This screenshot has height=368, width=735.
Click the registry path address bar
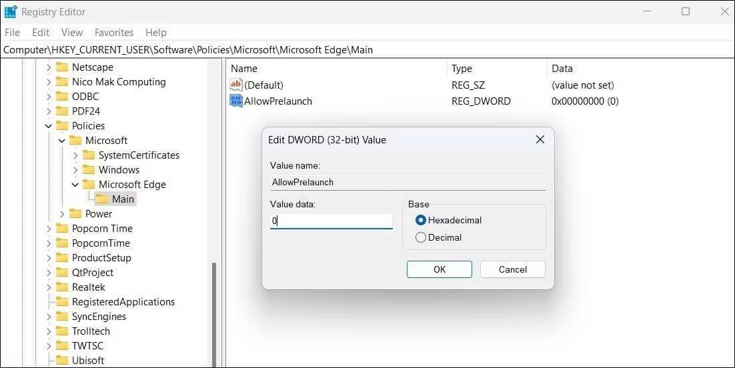tap(367, 50)
